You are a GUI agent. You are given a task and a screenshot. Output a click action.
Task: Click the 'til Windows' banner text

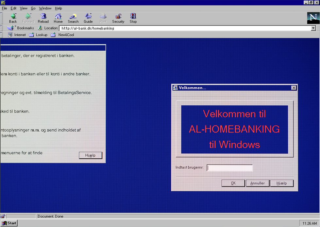(x=234, y=145)
